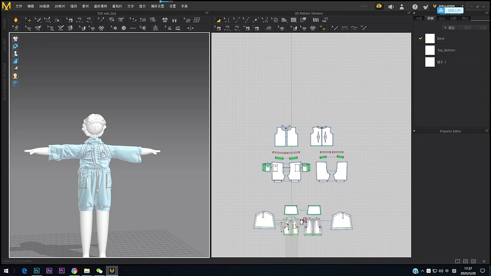Click the highlighted texture transform icon
This screenshot has width=491, height=276.
pyautogui.click(x=323, y=28)
